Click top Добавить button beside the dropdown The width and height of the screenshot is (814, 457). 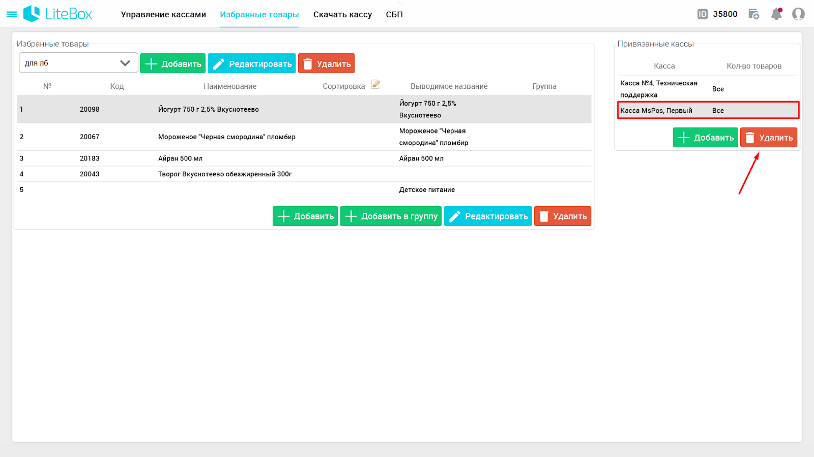coord(172,63)
